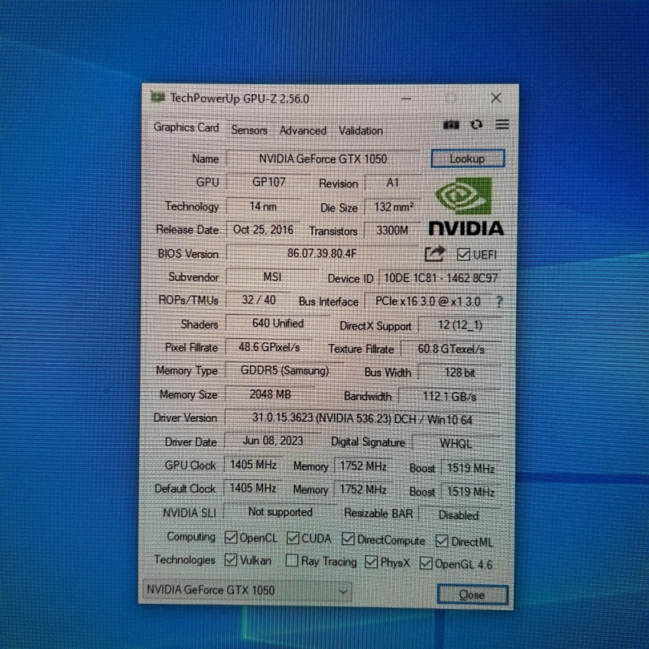
Task: Click the Driver Version value field
Action: click(x=362, y=419)
